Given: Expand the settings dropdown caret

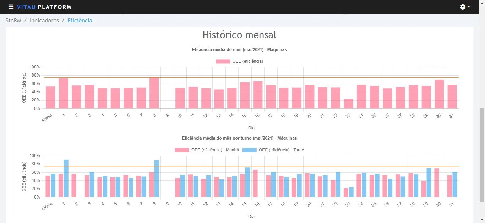Looking at the screenshot, I should pos(469,7).
